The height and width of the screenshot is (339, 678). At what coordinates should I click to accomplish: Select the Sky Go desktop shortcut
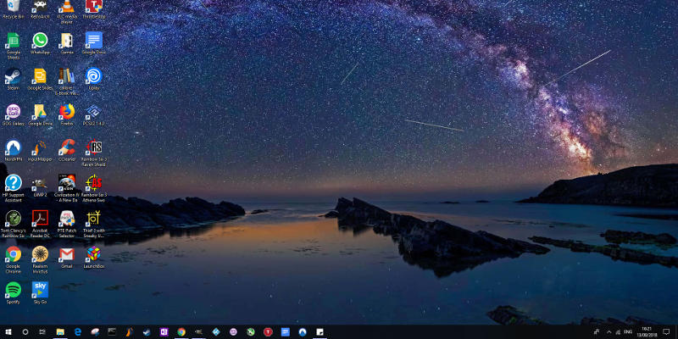(40, 292)
